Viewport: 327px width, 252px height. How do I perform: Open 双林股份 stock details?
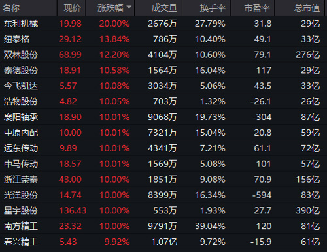[163, 55]
